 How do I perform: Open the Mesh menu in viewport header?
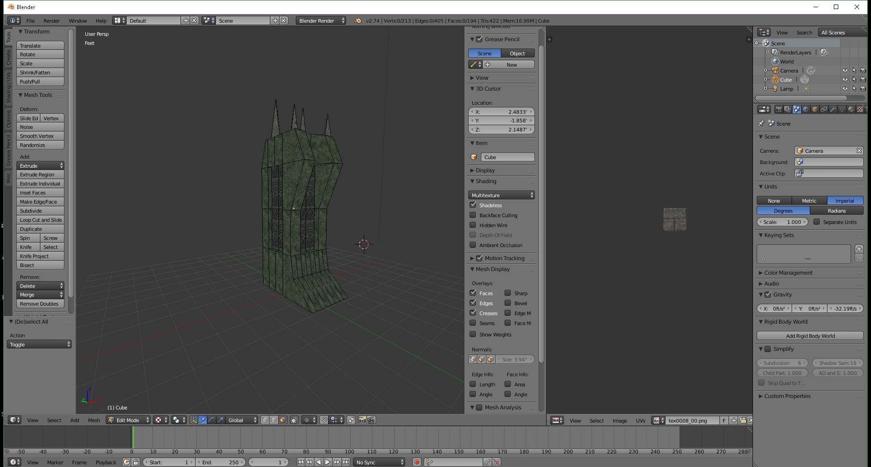[94, 420]
